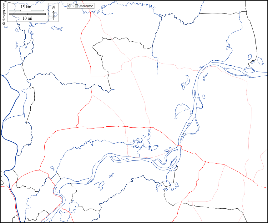Click the 10 mi scale label
The width and height of the screenshot is (268, 223).
coord(27,18)
